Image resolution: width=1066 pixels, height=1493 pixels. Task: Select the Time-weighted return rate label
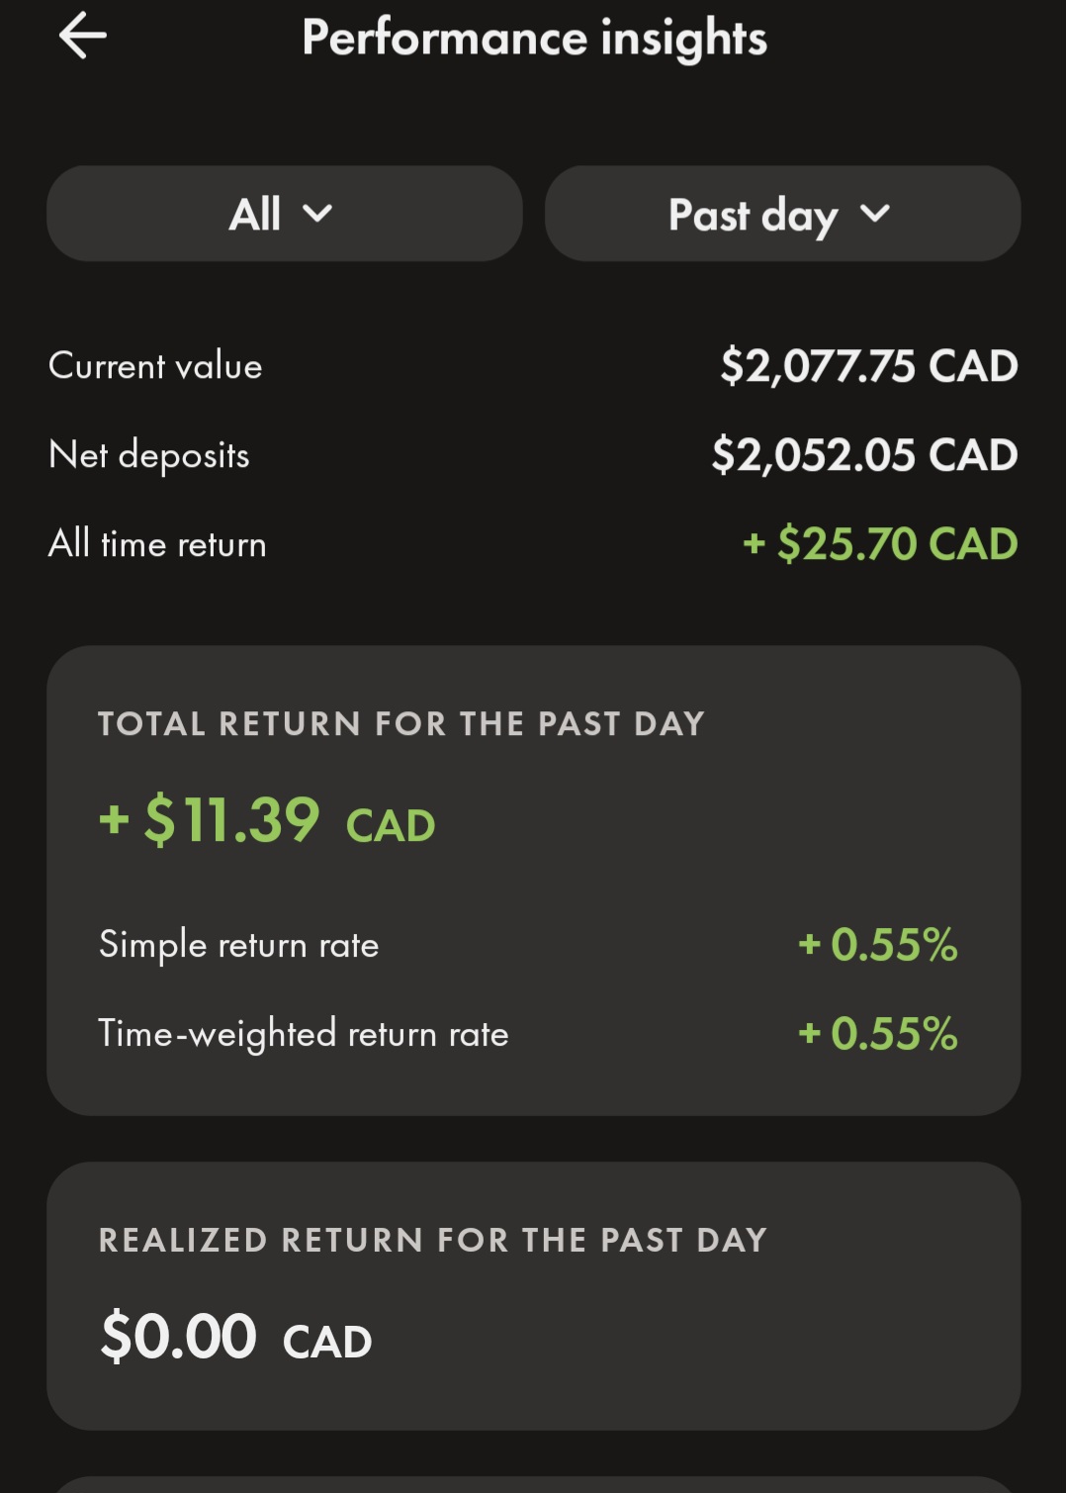pyautogui.click(x=303, y=1034)
